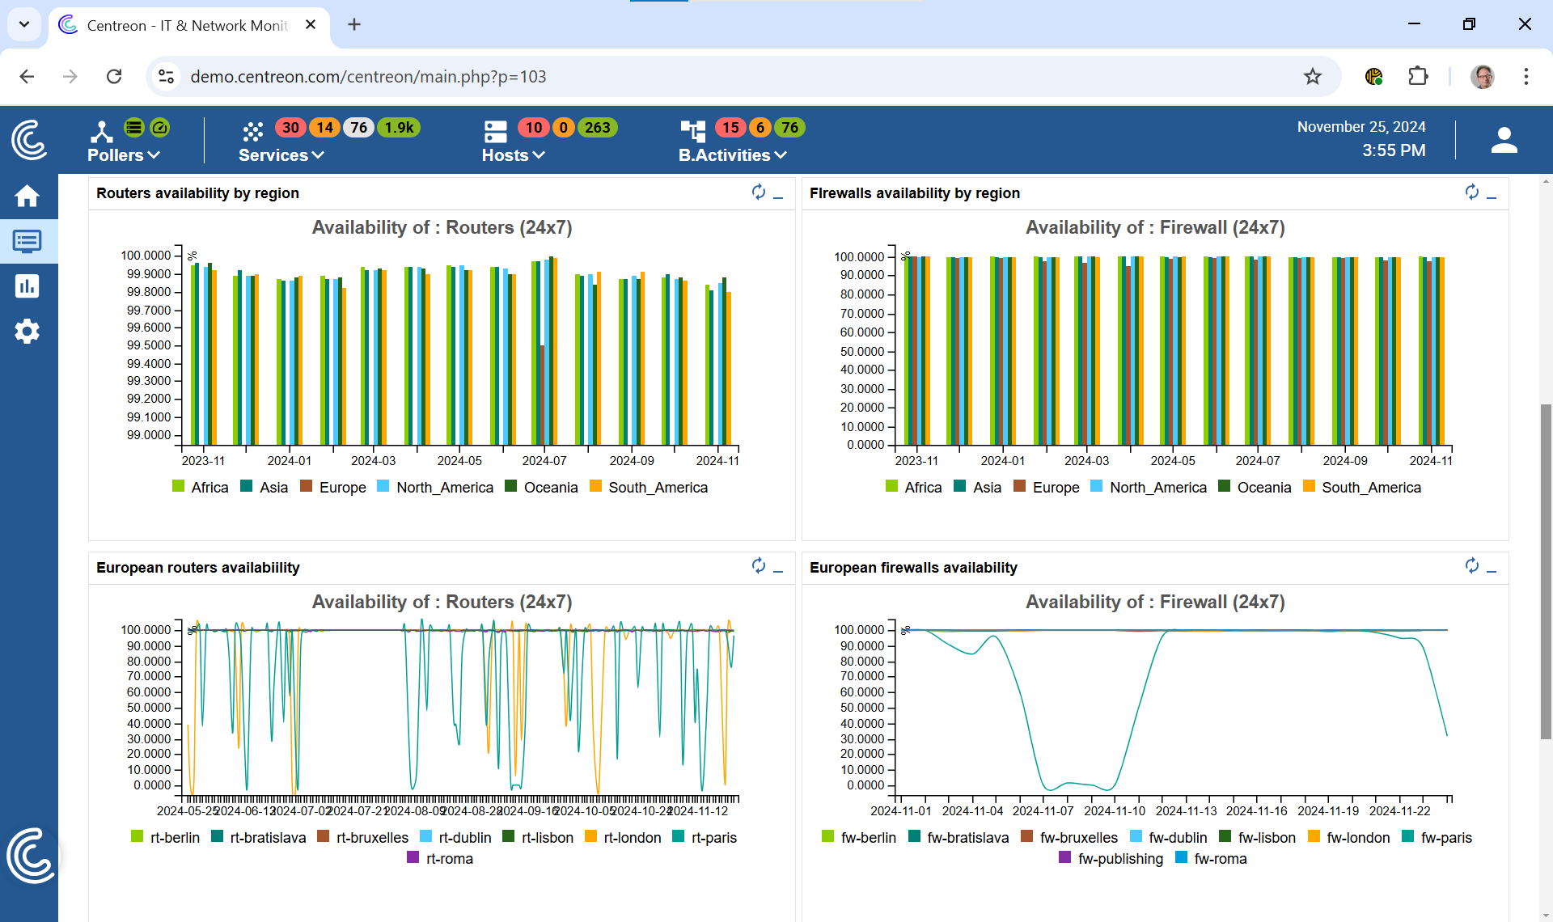Screen dimensions: 1553x922
Task: Click inside the browser address bar
Action: (566, 76)
